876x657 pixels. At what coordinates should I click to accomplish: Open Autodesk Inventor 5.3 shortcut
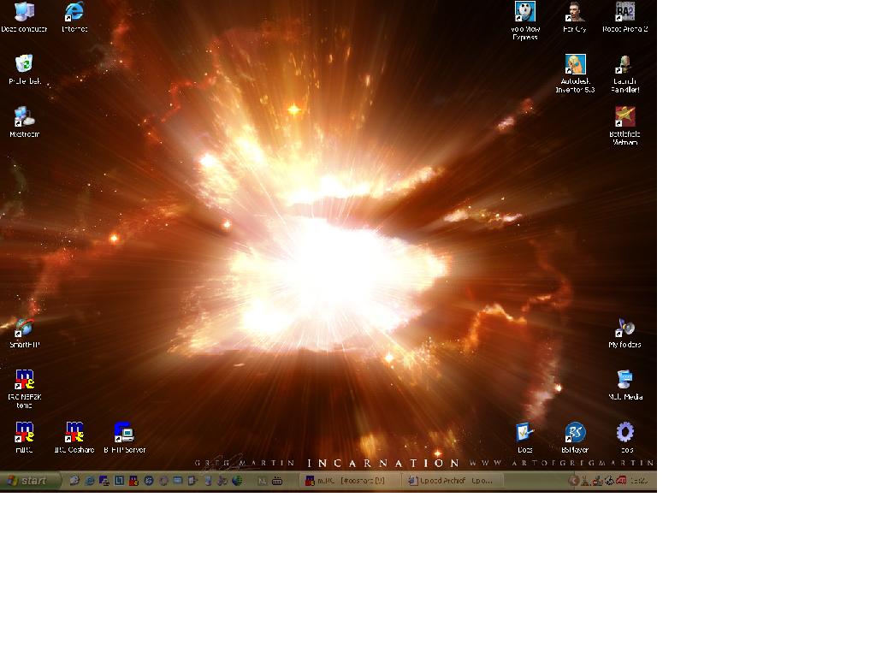[x=575, y=66]
